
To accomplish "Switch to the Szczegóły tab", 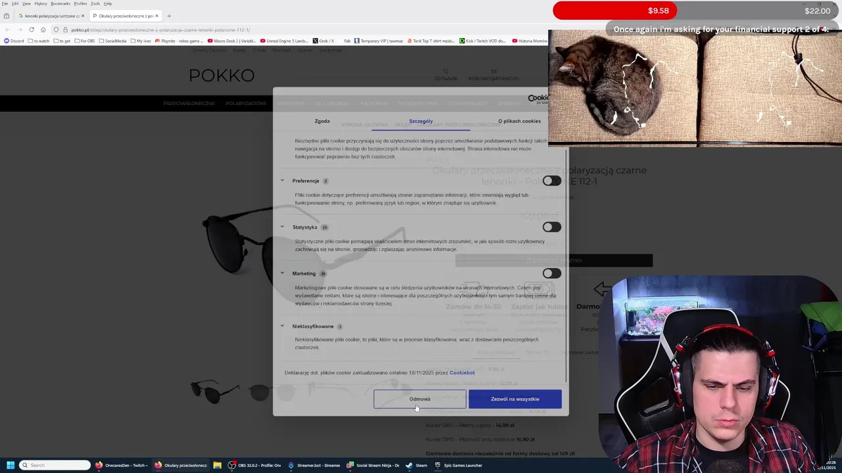I will tap(421, 121).
